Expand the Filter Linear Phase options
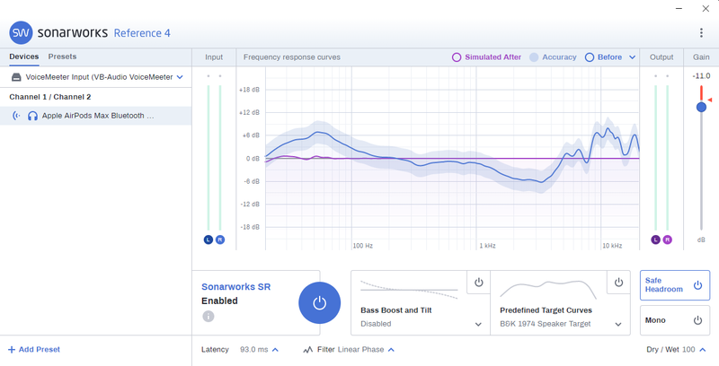Image resolution: width=719 pixels, height=366 pixels. 391,350
